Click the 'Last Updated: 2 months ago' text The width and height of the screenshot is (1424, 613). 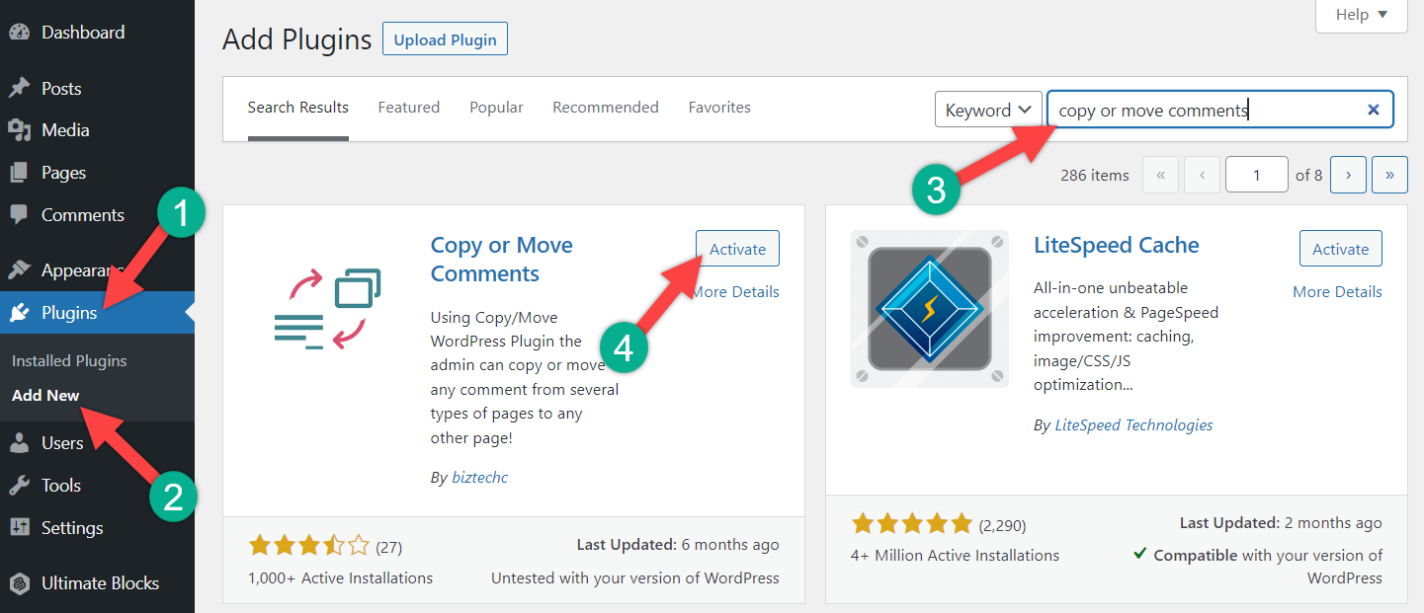pos(1281,523)
